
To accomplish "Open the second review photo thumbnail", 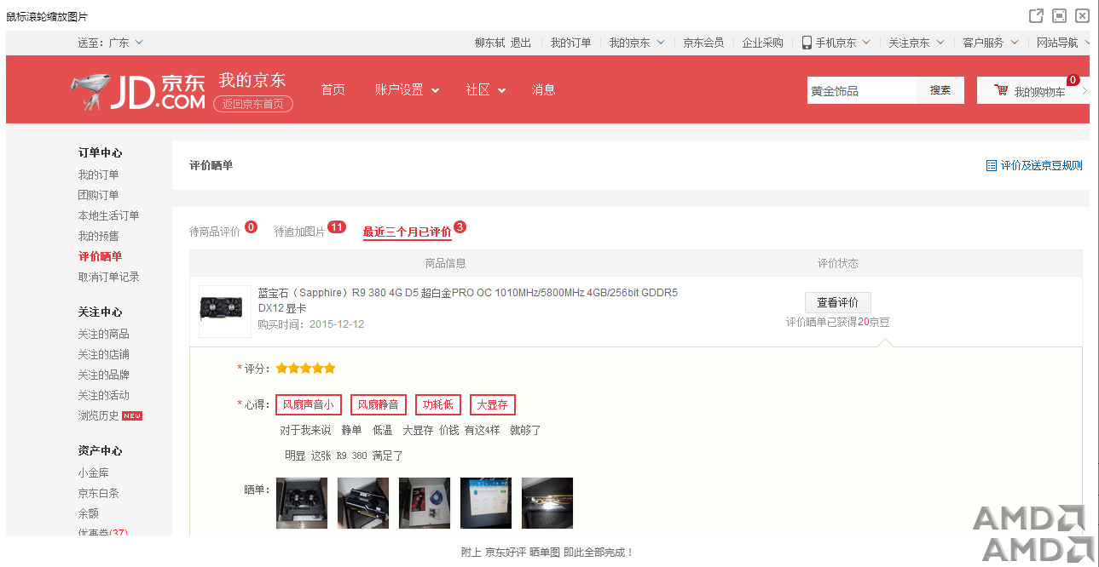I will (363, 503).
